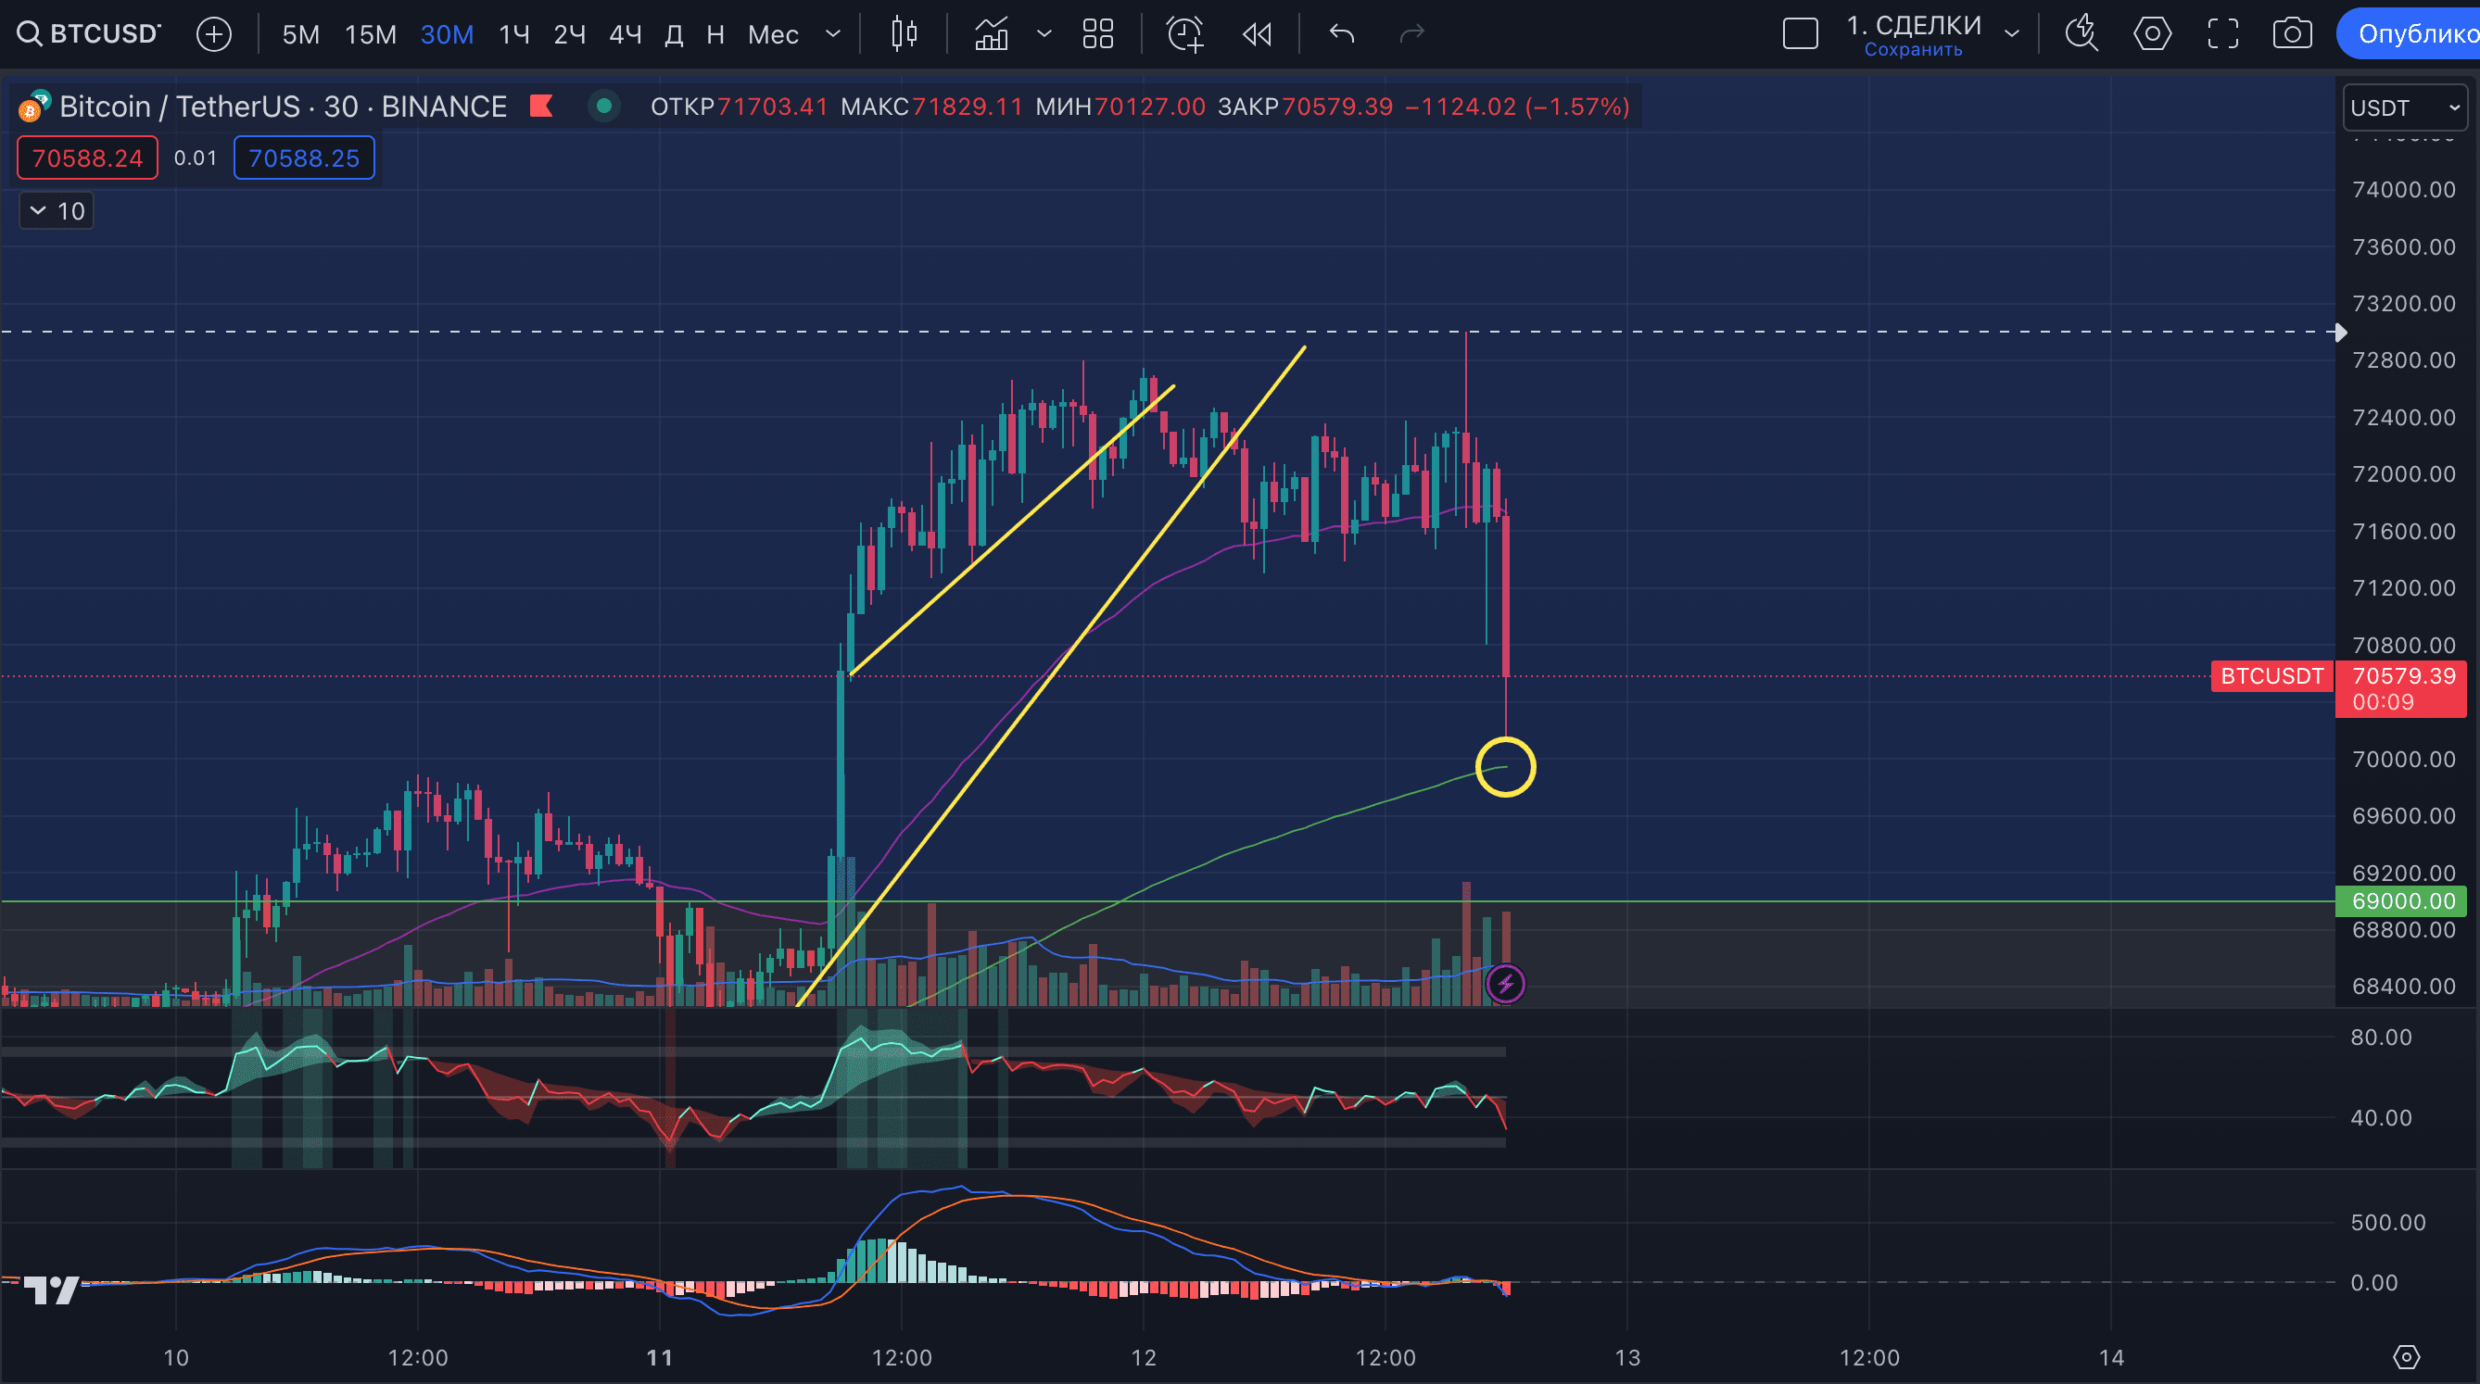Collapse the indicators list labeled 10
The height and width of the screenshot is (1384, 2480).
coord(55,209)
